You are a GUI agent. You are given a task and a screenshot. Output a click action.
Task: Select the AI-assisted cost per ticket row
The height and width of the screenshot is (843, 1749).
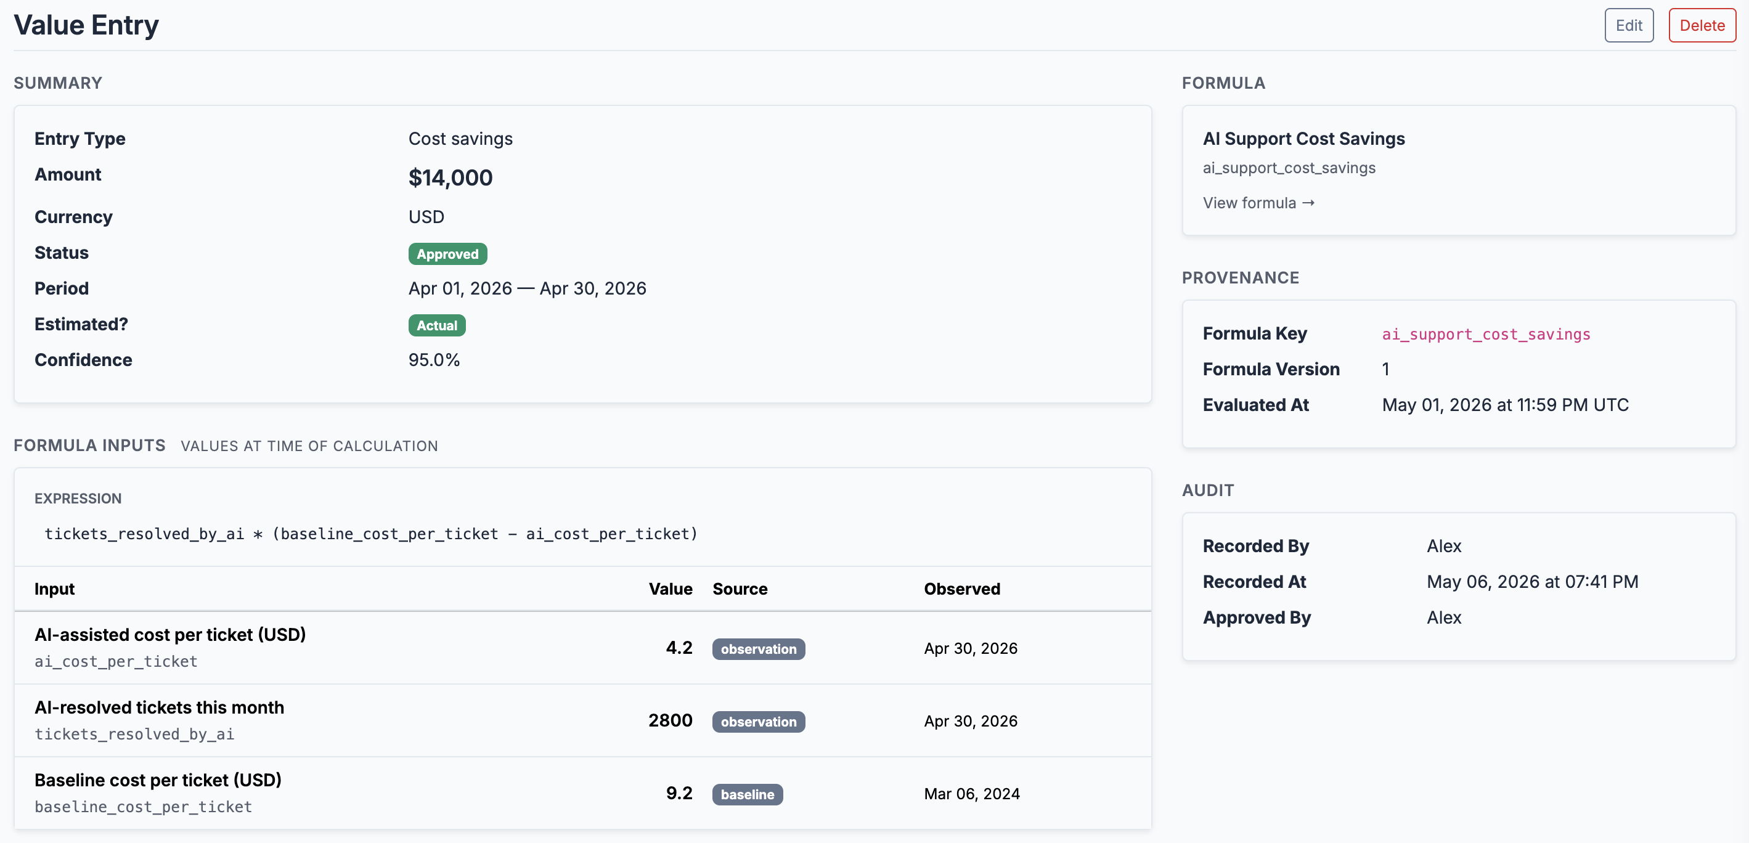point(582,648)
